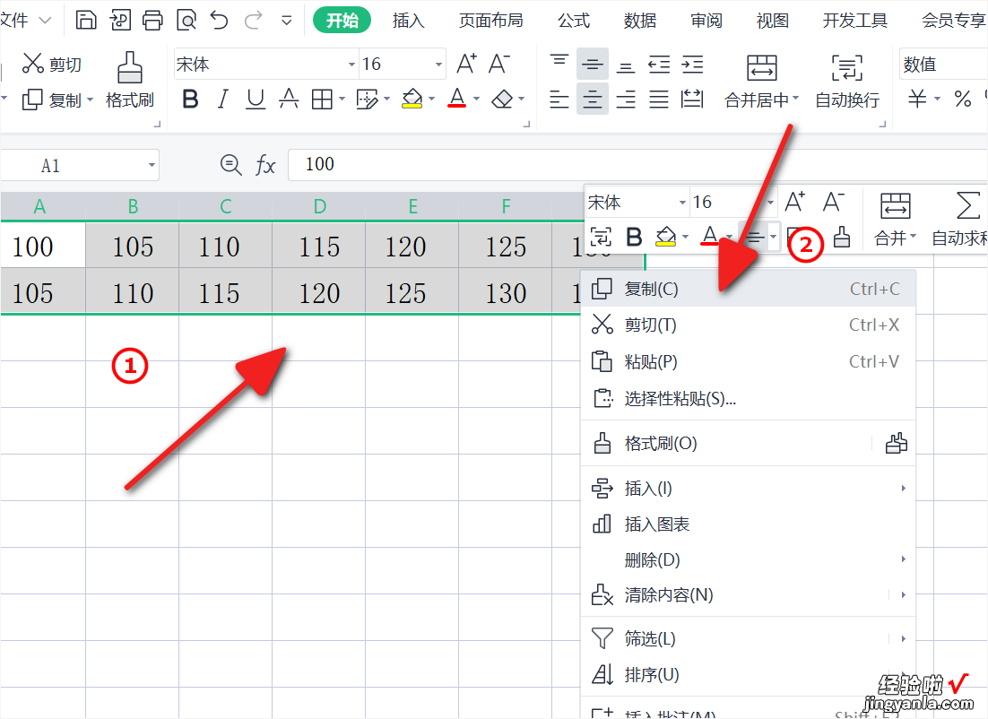
Task: Decrease font size with ribbon A- icon
Action: click(x=499, y=64)
